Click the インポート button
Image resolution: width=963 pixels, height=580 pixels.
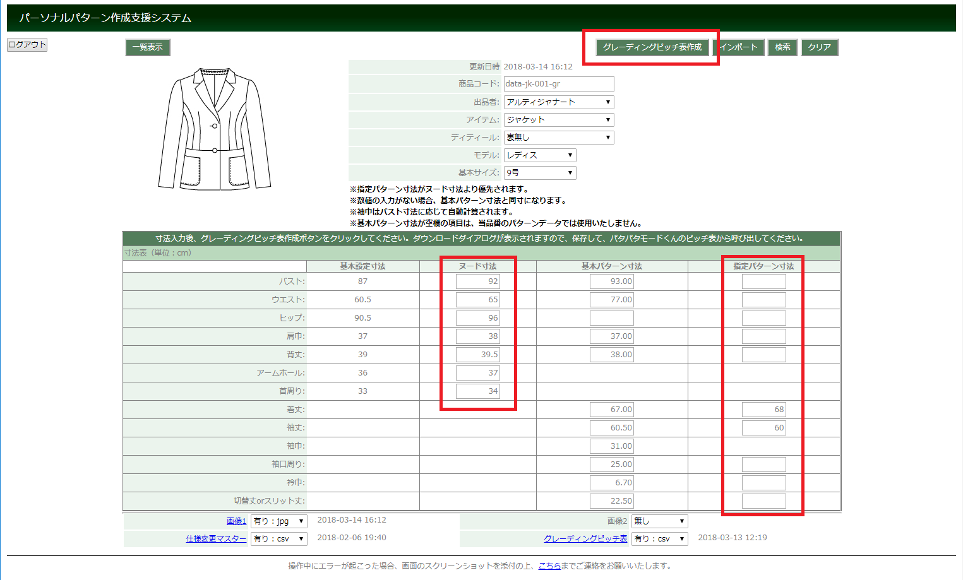739,47
